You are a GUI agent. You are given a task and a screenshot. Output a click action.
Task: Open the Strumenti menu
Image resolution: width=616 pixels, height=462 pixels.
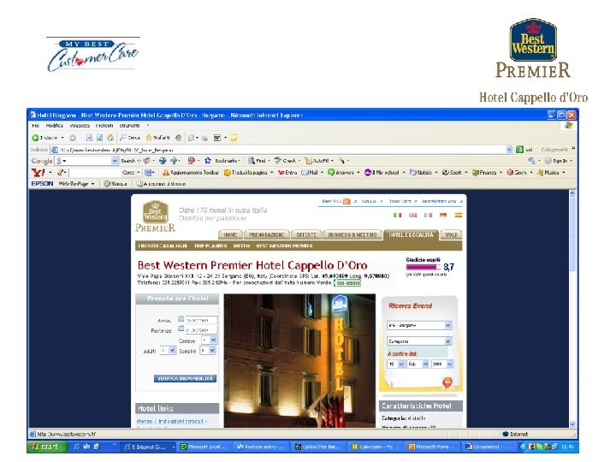(x=129, y=126)
